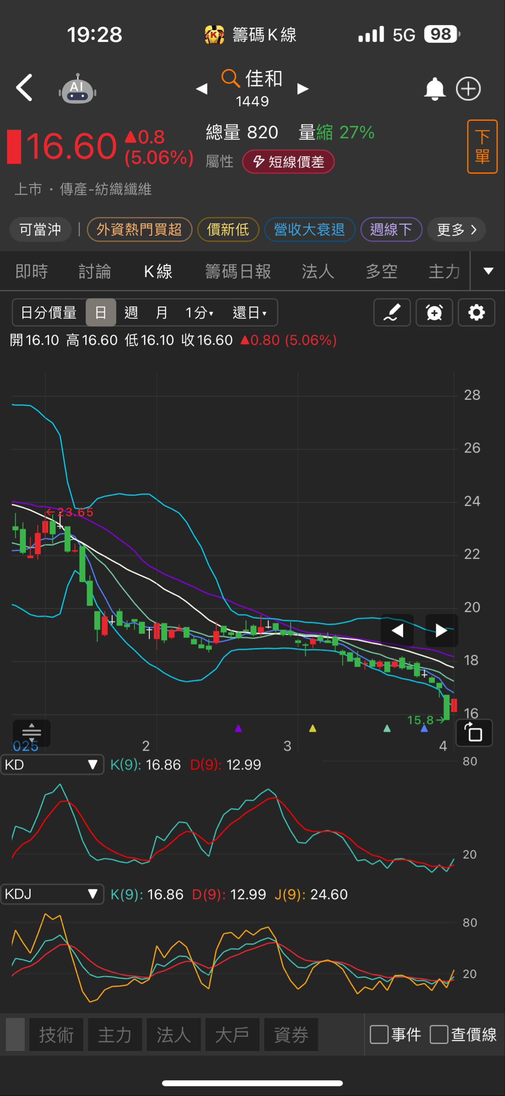Select the 週 weekly period toggle
This screenshot has width=505, height=1096.
(131, 313)
